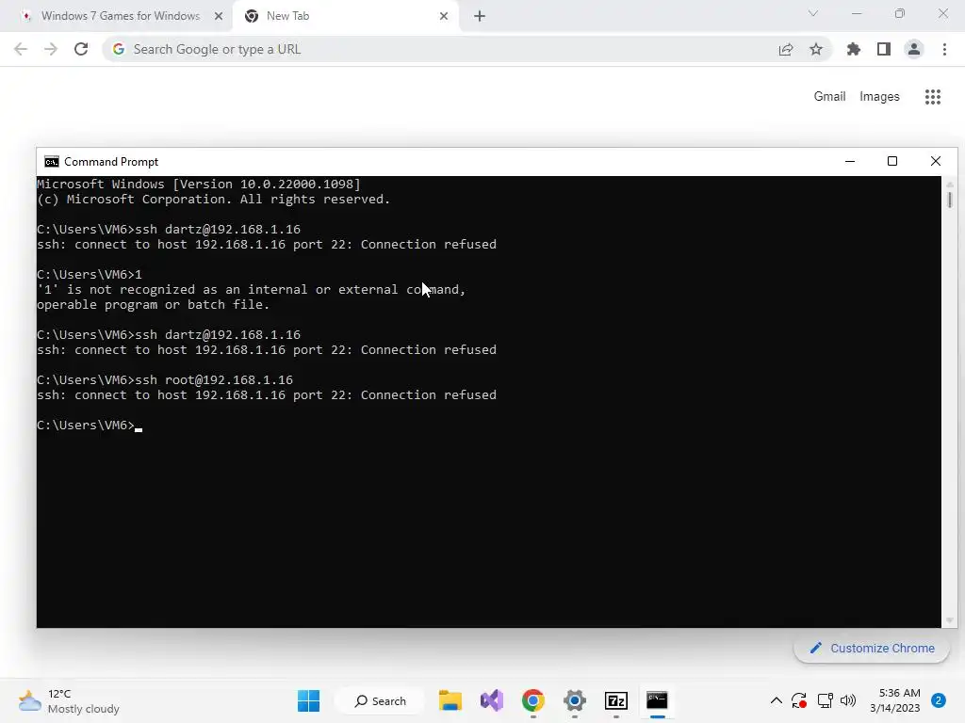Close the Command Prompt window
This screenshot has width=965, height=723.
point(936,161)
